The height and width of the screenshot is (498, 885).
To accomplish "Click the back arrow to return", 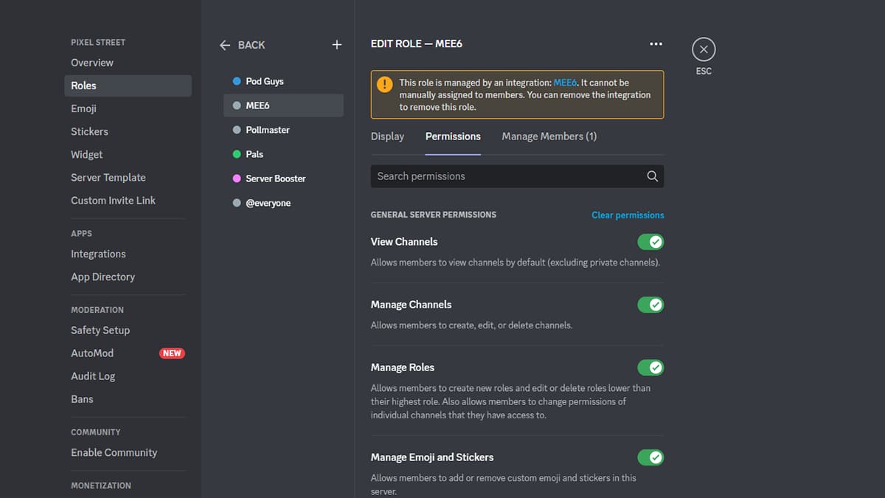I will 225,45.
